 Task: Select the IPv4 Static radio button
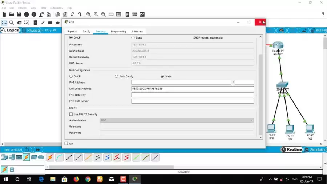(133, 37)
